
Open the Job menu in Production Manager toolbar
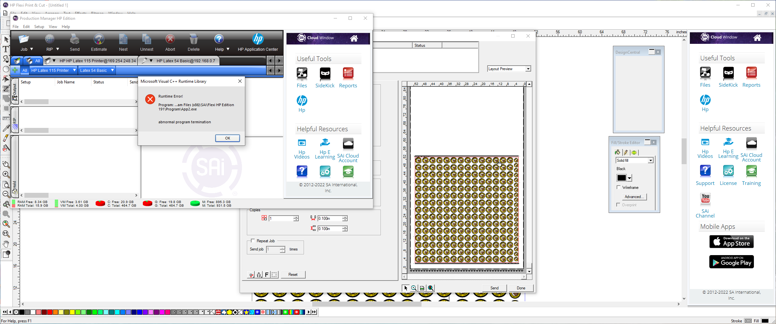[x=26, y=43]
